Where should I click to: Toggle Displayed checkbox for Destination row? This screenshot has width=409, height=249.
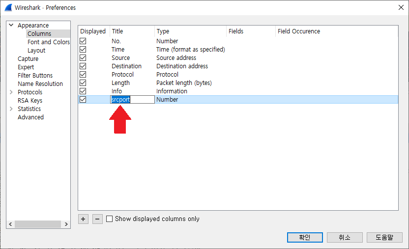(x=83, y=66)
